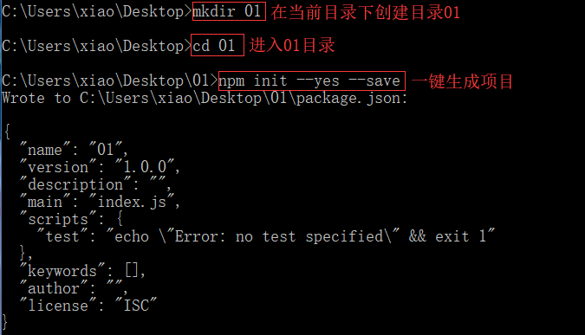
Task: Click the red label '一键生成项目'
Action: pos(462,81)
